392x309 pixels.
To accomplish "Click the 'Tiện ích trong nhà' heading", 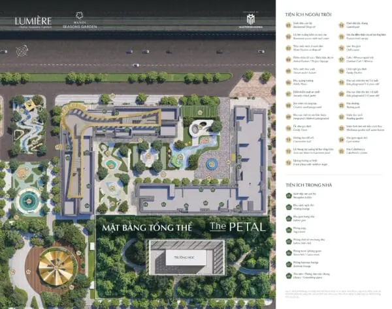I will pos(309,185).
